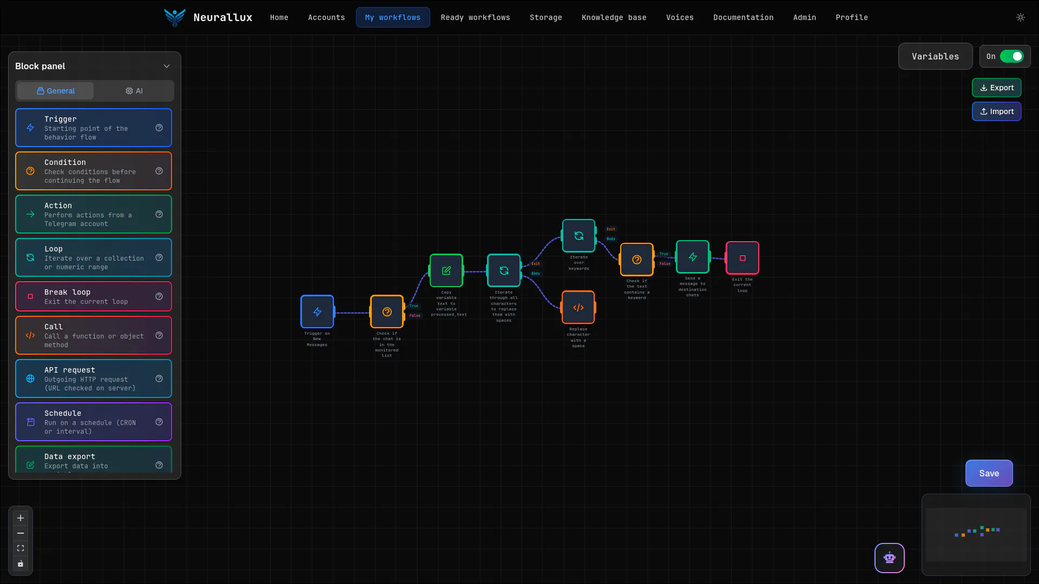Click the Body label of keywords loop
The width and height of the screenshot is (1039, 584).
point(611,239)
